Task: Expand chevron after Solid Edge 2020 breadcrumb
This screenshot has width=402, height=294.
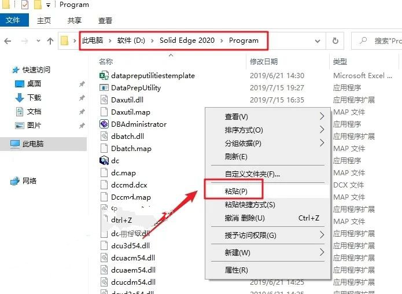Action: [222, 41]
